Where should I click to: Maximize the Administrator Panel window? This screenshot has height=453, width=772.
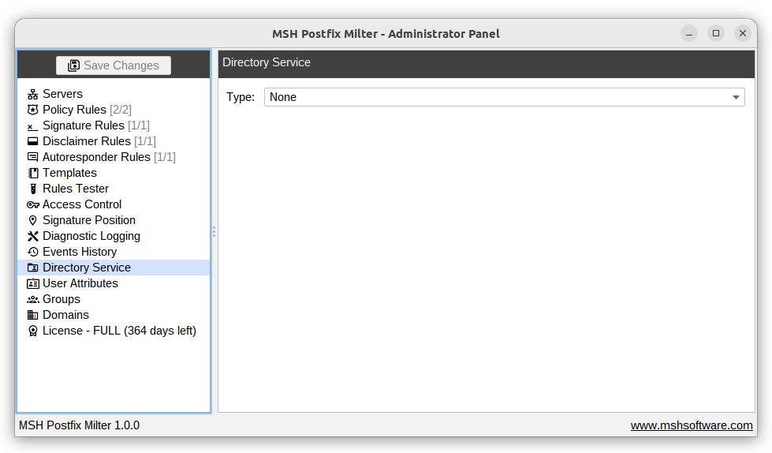[x=716, y=33]
